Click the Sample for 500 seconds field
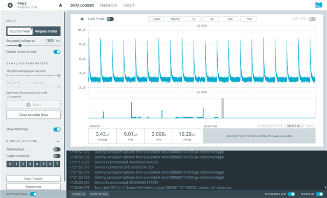 click(27, 83)
